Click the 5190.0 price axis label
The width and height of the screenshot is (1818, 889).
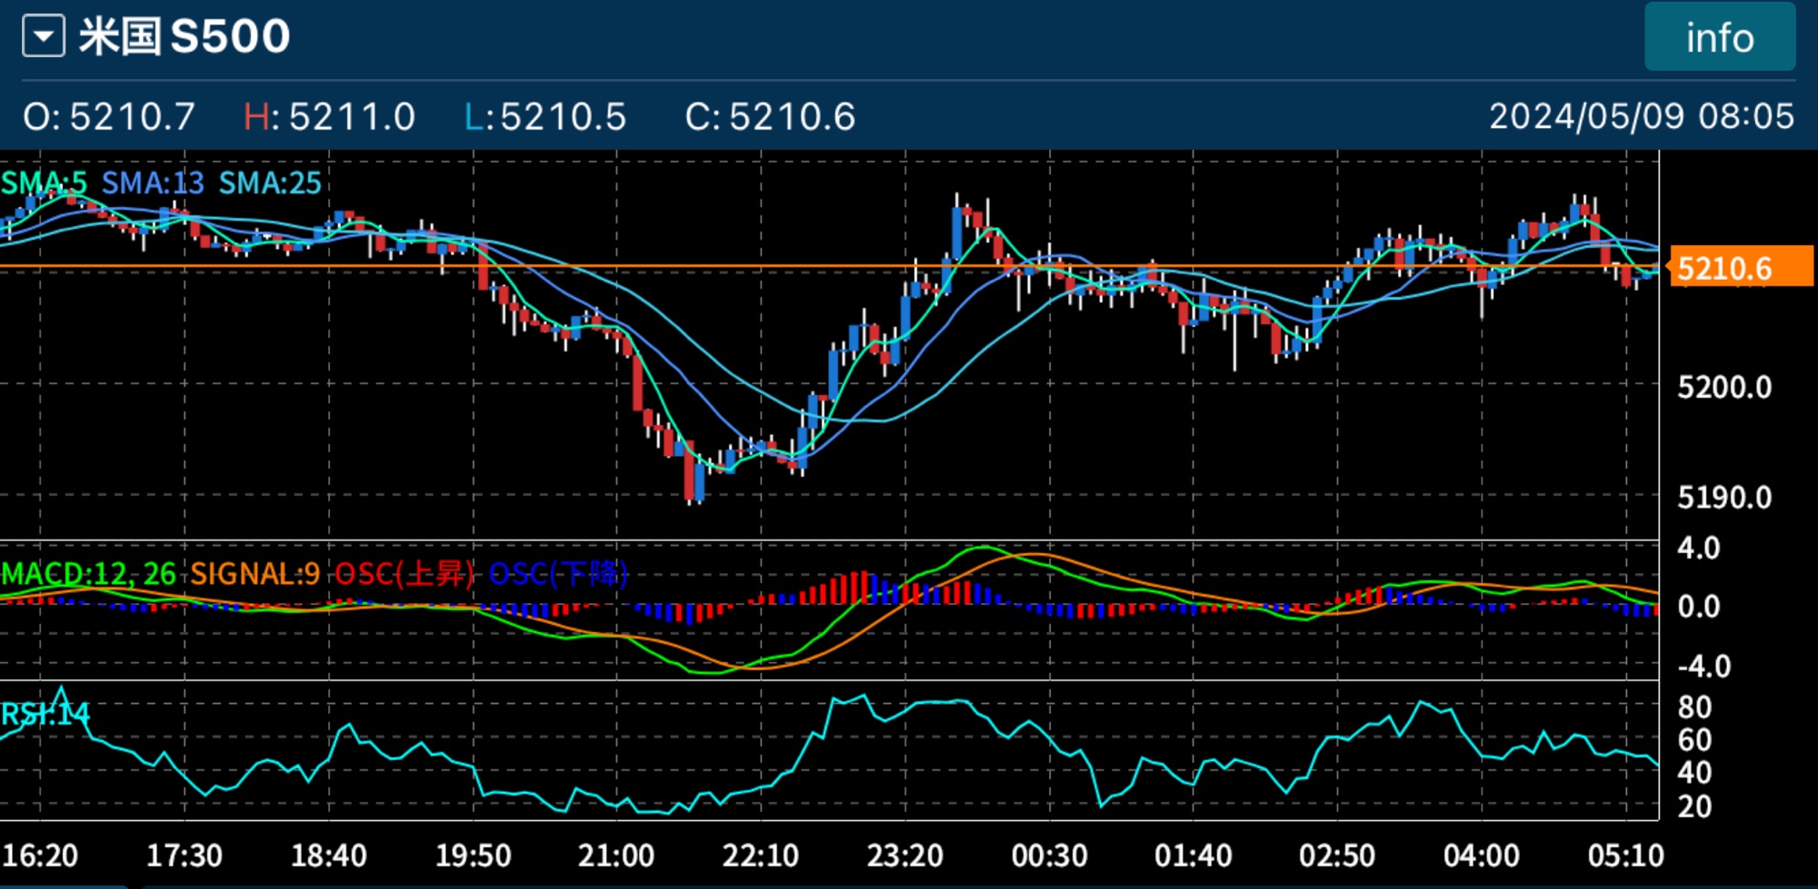click(x=1723, y=498)
